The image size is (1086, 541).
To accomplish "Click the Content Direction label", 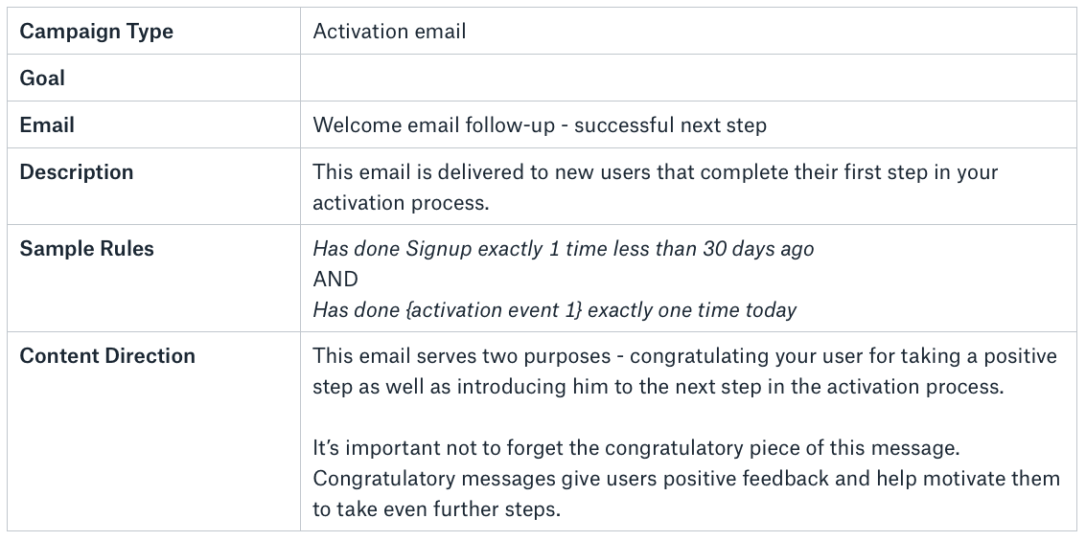I will coord(107,356).
